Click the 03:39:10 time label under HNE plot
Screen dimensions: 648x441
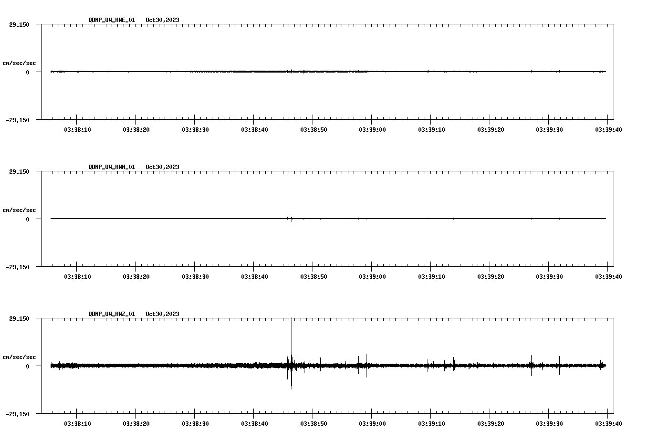click(x=431, y=129)
